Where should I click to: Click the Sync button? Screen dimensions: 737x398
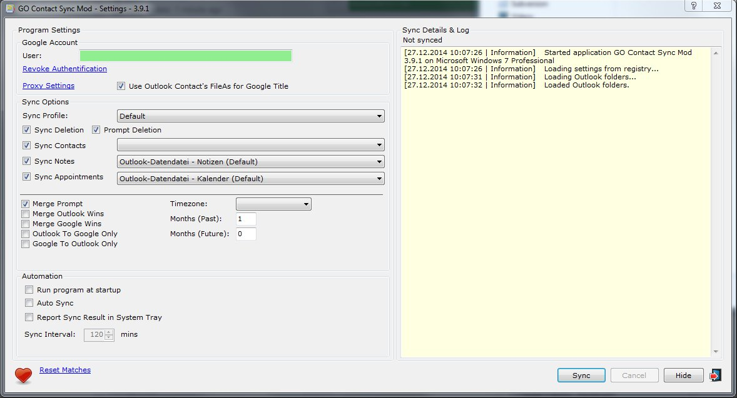pos(581,375)
